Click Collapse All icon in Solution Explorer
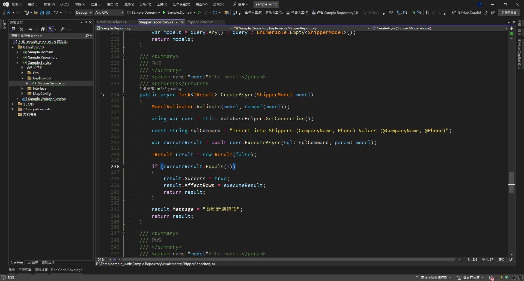This screenshot has height=281, width=524. tap(37, 29)
